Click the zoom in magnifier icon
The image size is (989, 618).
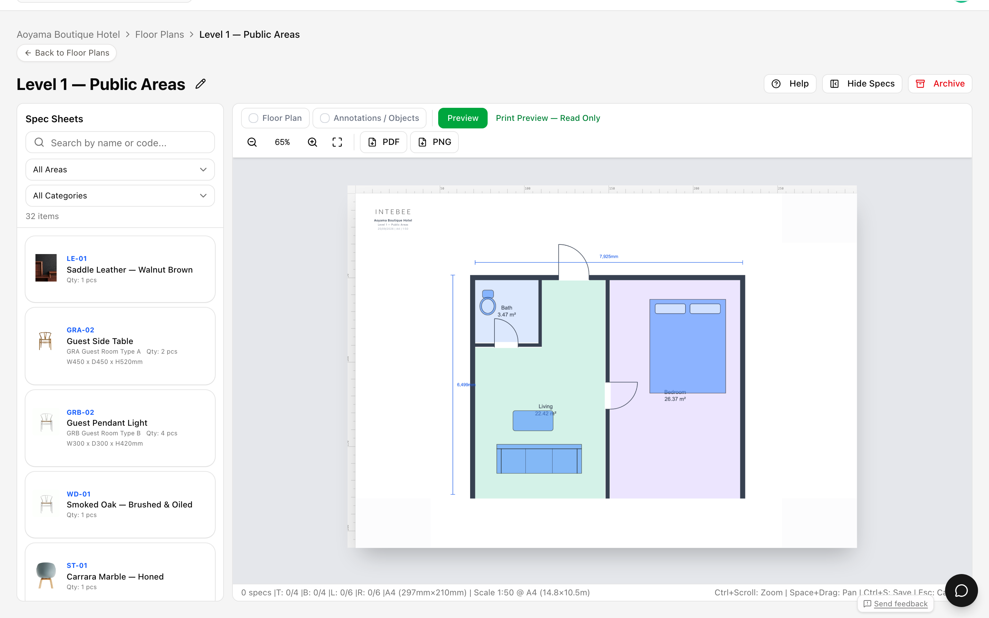click(312, 142)
